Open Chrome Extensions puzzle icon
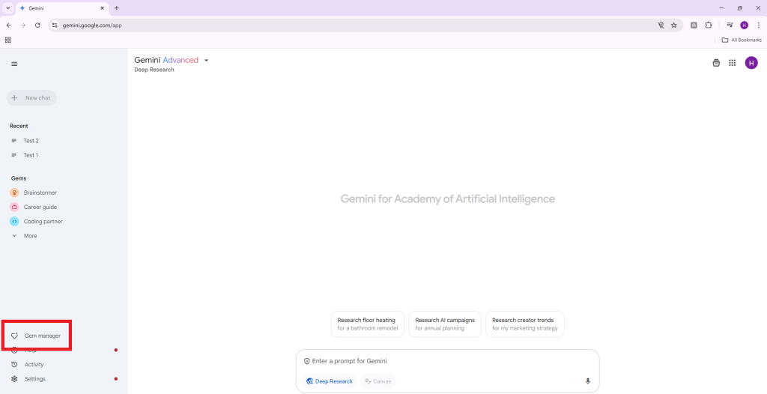 [709, 25]
